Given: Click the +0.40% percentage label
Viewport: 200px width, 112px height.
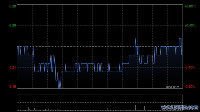Looking at the screenshot, I should tap(190, 26).
